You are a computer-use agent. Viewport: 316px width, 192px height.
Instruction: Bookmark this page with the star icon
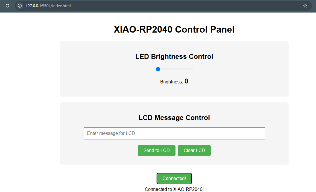point(305,6)
